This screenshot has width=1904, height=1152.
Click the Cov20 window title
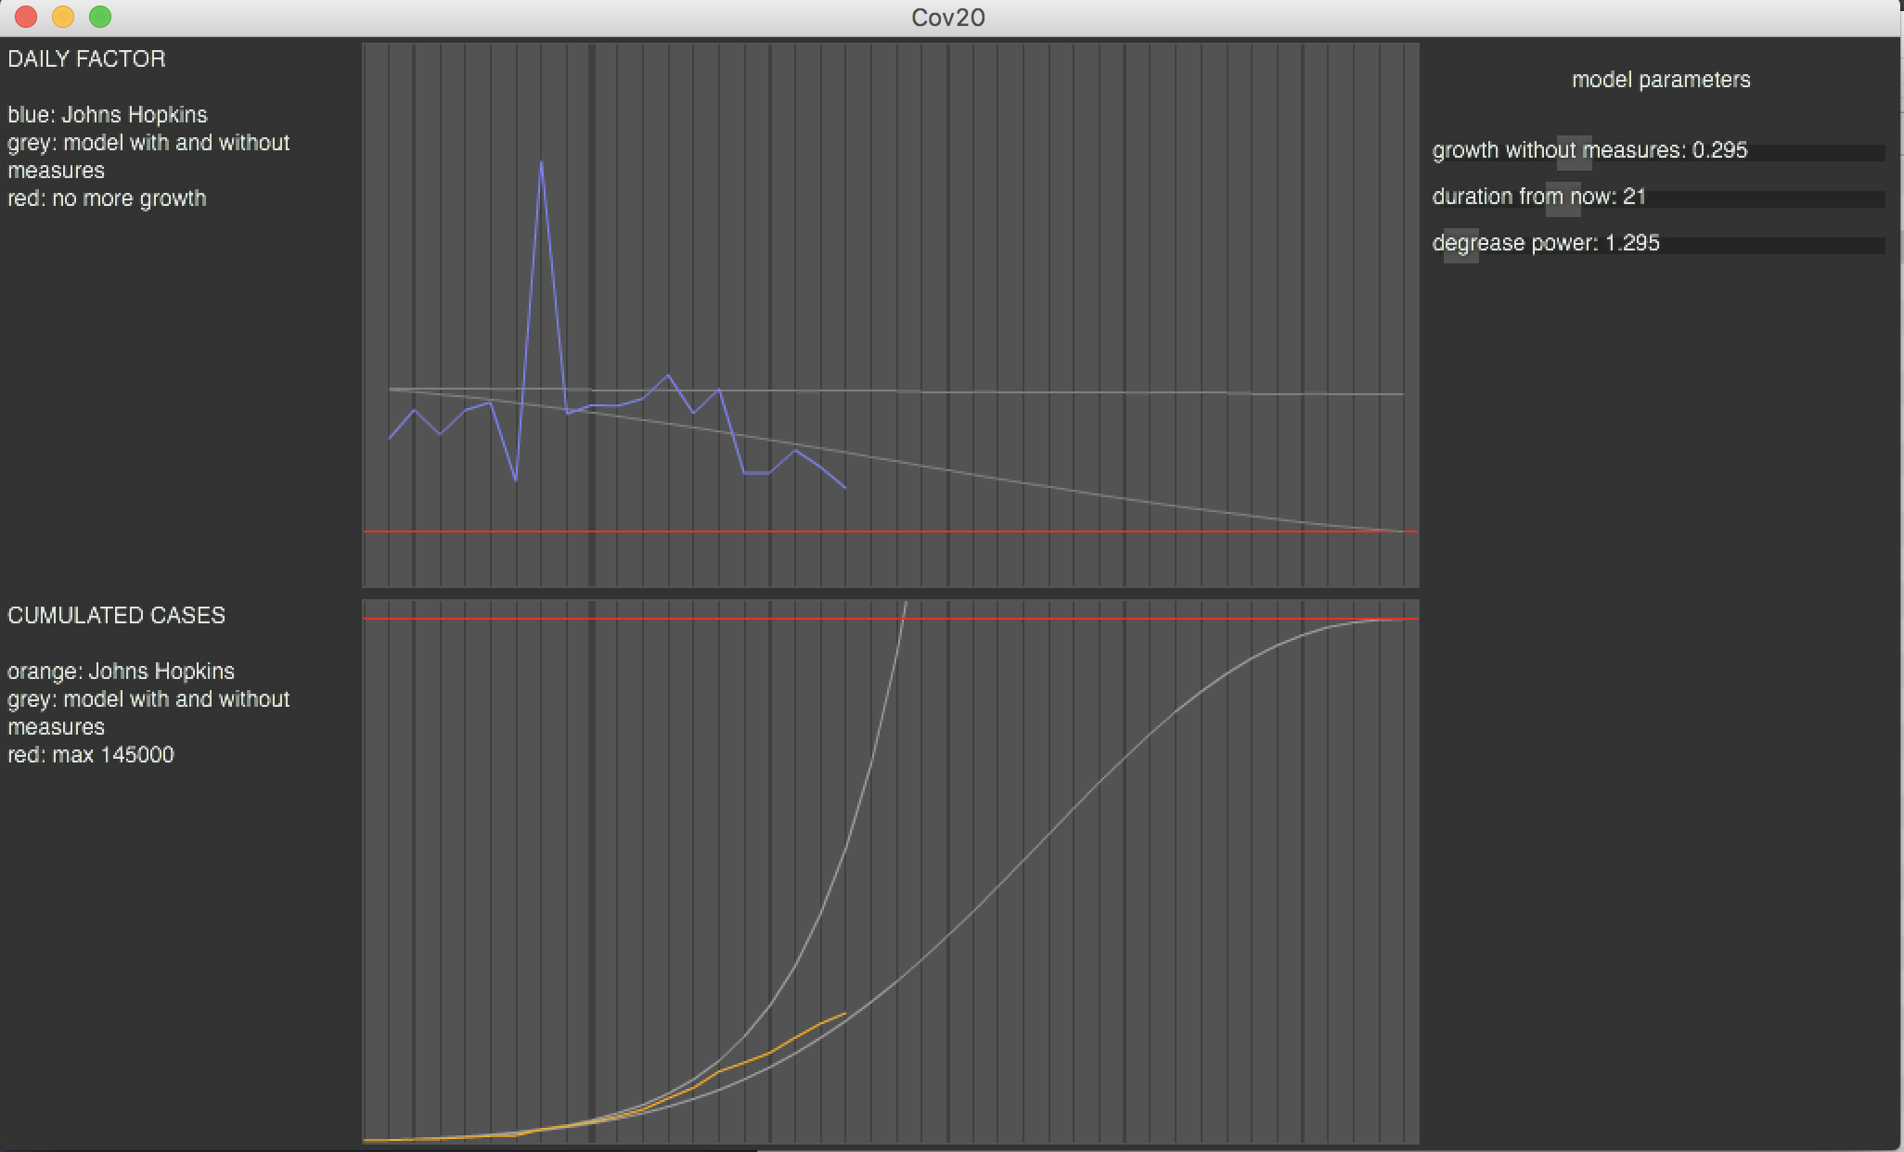947,18
